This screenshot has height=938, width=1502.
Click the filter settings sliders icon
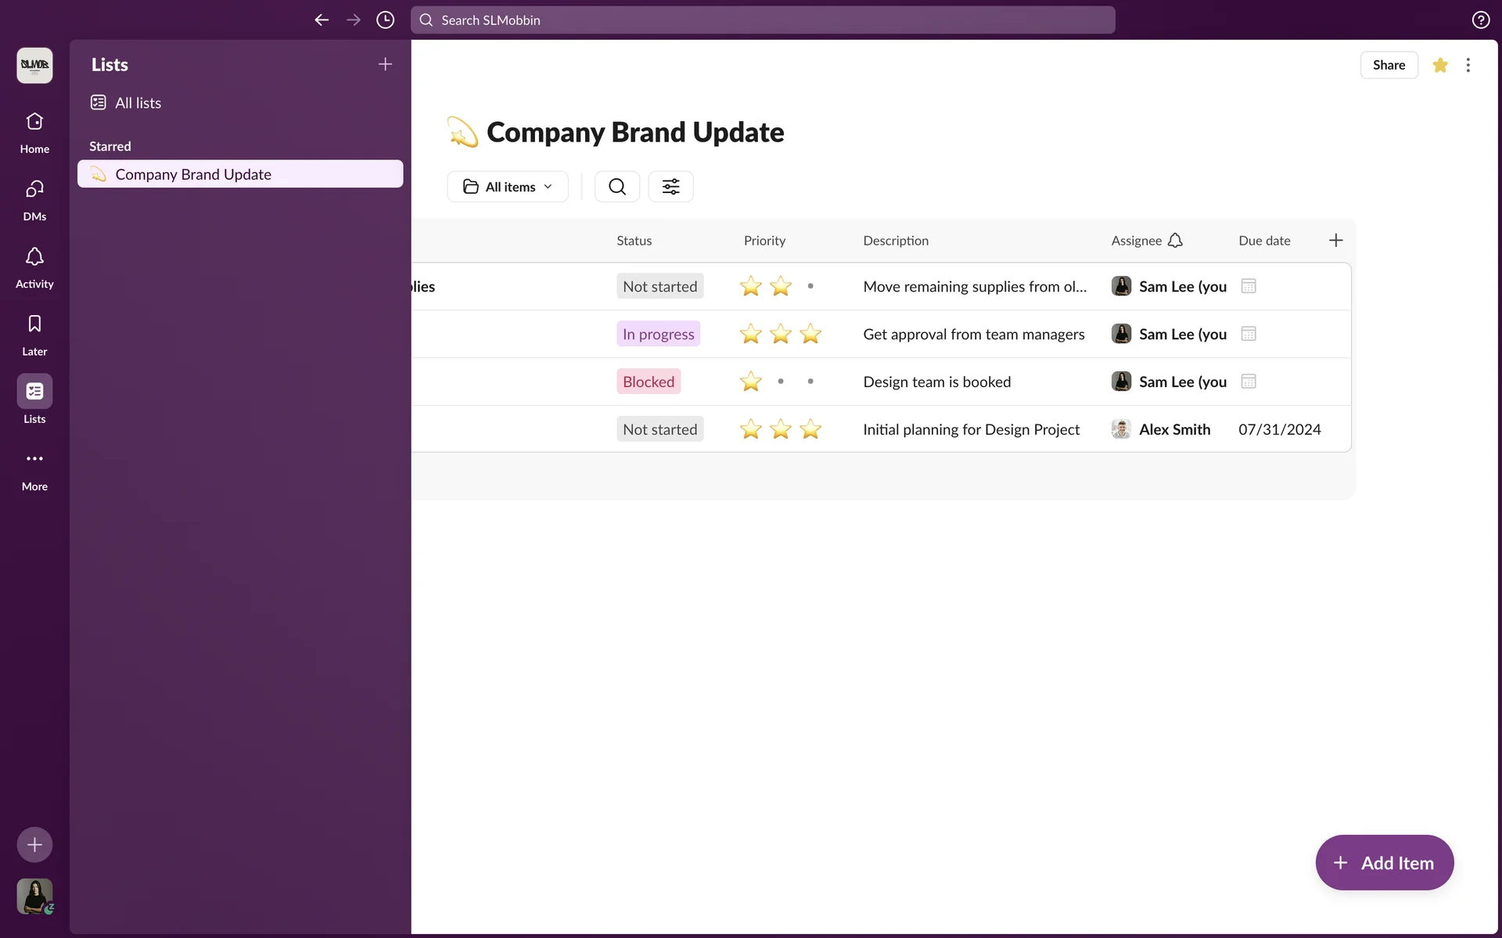670,187
